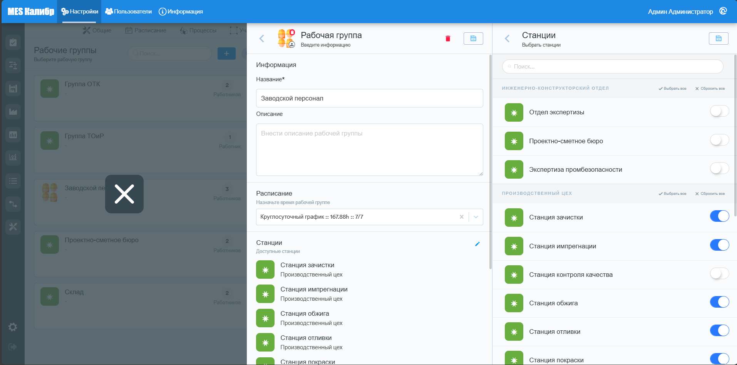This screenshot has height=365, width=737.
Task: Click the Админ Администратор user name
Action: pyautogui.click(x=680, y=12)
